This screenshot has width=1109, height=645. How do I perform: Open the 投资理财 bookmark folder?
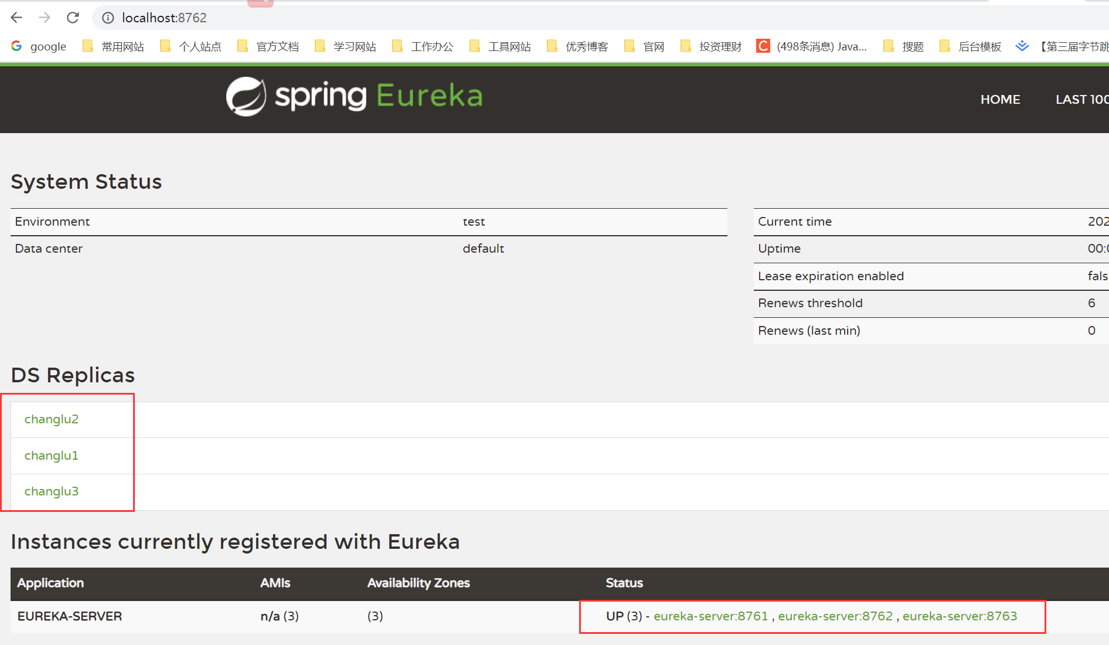tap(712, 46)
